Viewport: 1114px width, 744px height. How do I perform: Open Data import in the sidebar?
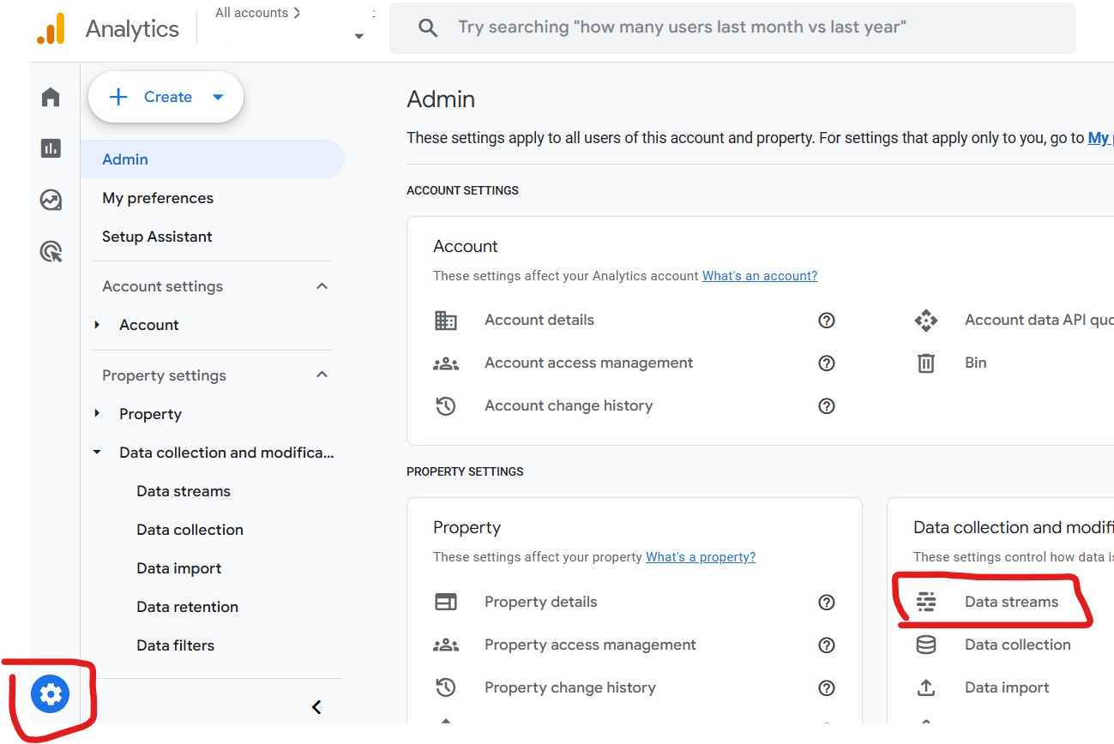(178, 568)
